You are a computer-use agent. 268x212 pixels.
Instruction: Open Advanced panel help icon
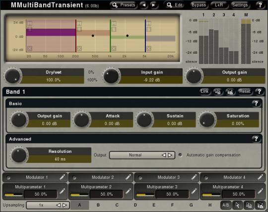pyautogui.click(x=256, y=139)
